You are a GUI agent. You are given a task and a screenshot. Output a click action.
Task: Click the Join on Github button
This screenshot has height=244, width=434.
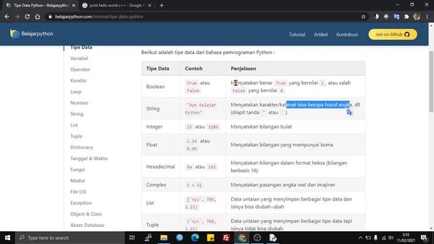pyautogui.click(x=393, y=35)
